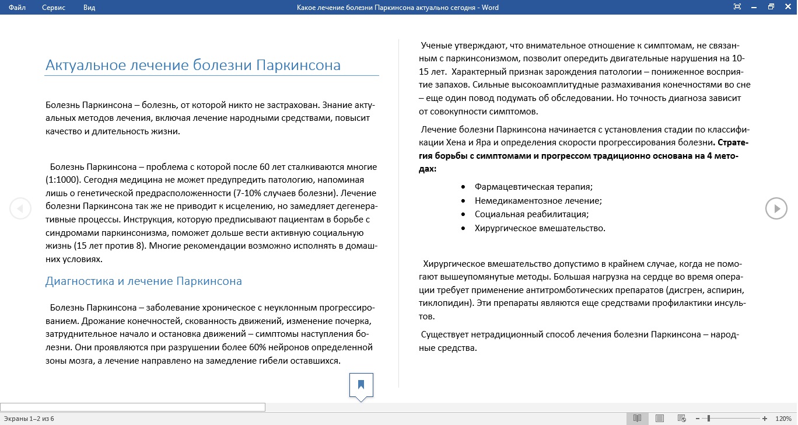The height and width of the screenshot is (425, 798).
Task: Open zoom dialog via 120% label
Action: tap(783, 419)
